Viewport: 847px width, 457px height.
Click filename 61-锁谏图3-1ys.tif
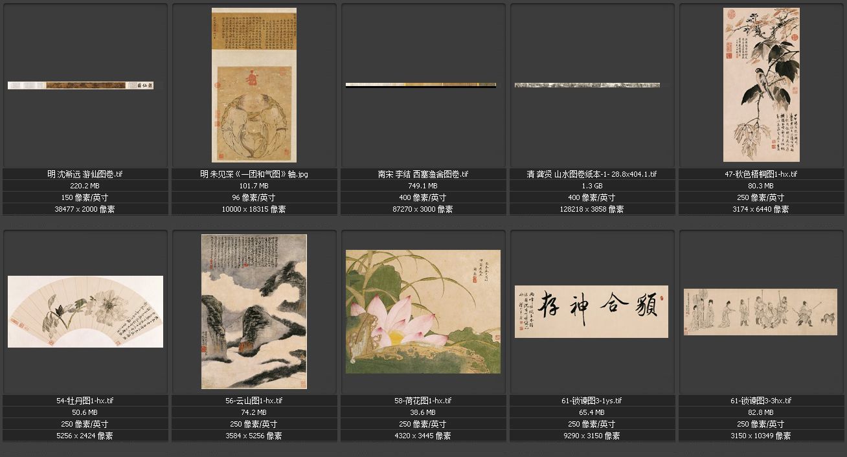592,401
